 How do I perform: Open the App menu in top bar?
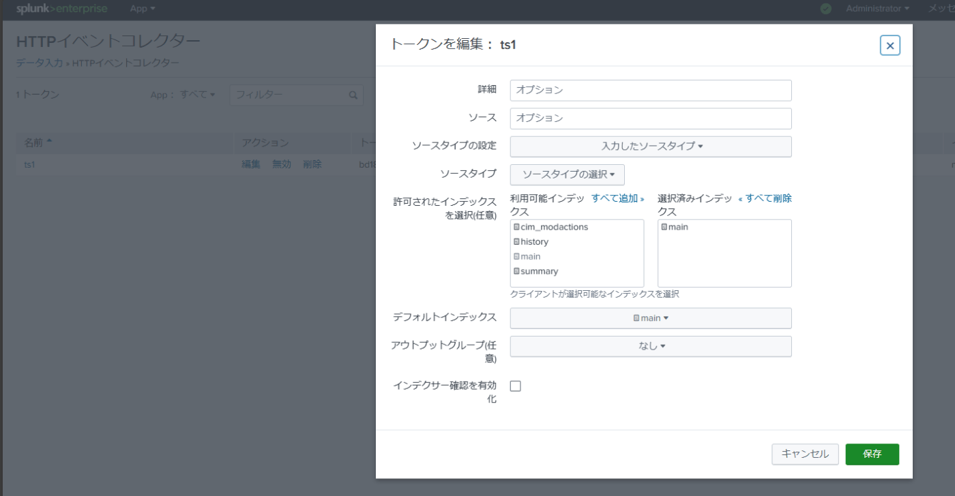(x=143, y=9)
